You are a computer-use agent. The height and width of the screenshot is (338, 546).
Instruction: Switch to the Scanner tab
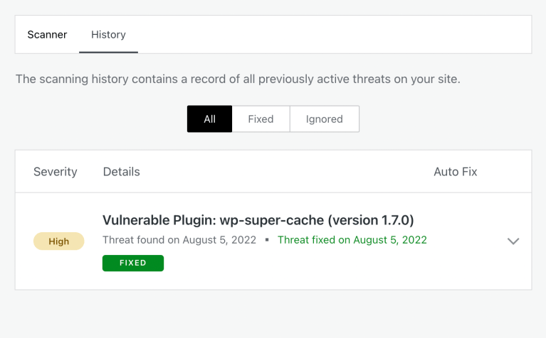[47, 35]
